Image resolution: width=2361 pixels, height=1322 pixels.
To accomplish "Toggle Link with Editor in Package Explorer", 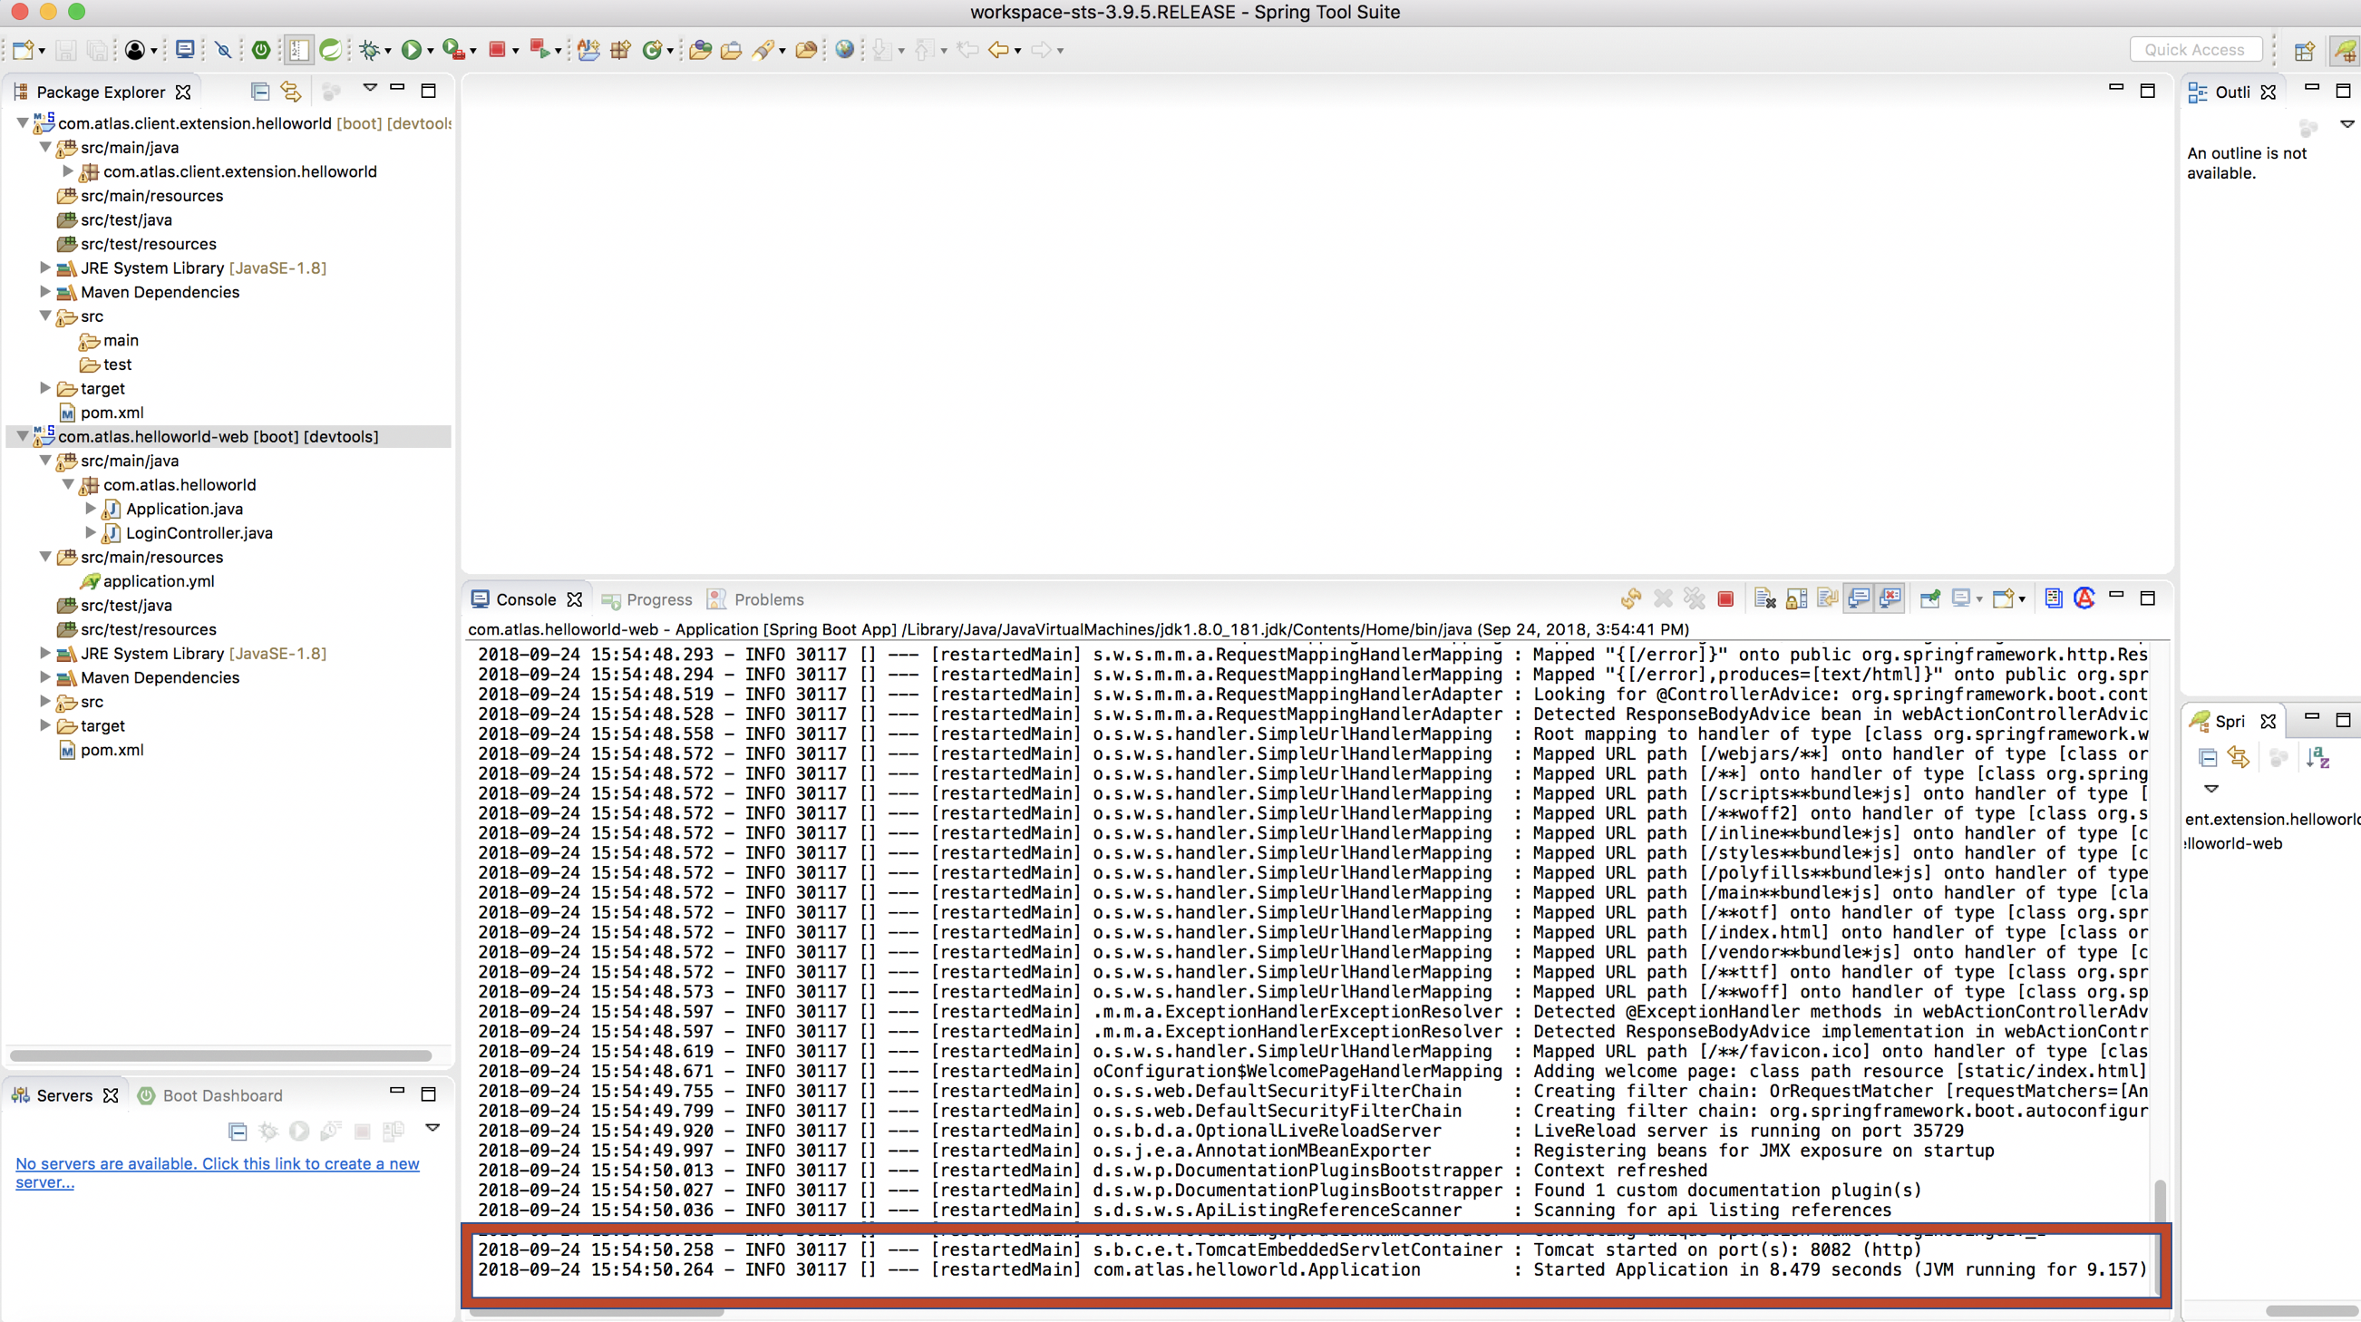I will (x=290, y=91).
